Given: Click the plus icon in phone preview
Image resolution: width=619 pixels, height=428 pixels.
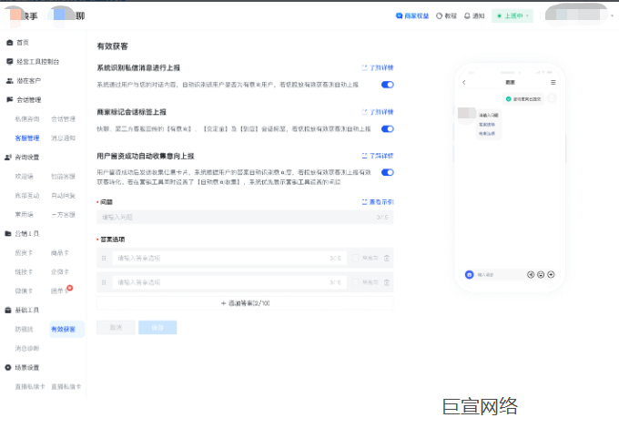Looking at the screenshot, I should tap(551, 274).
